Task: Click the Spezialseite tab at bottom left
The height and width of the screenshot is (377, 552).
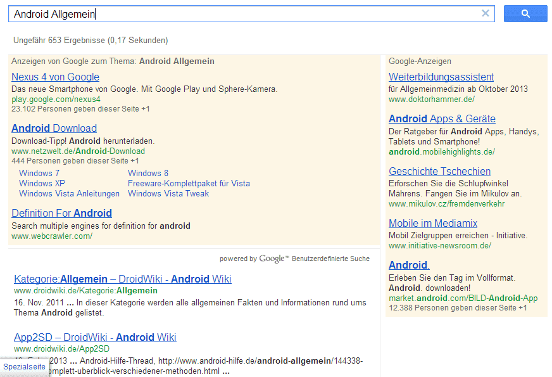Action: (24, 367)
